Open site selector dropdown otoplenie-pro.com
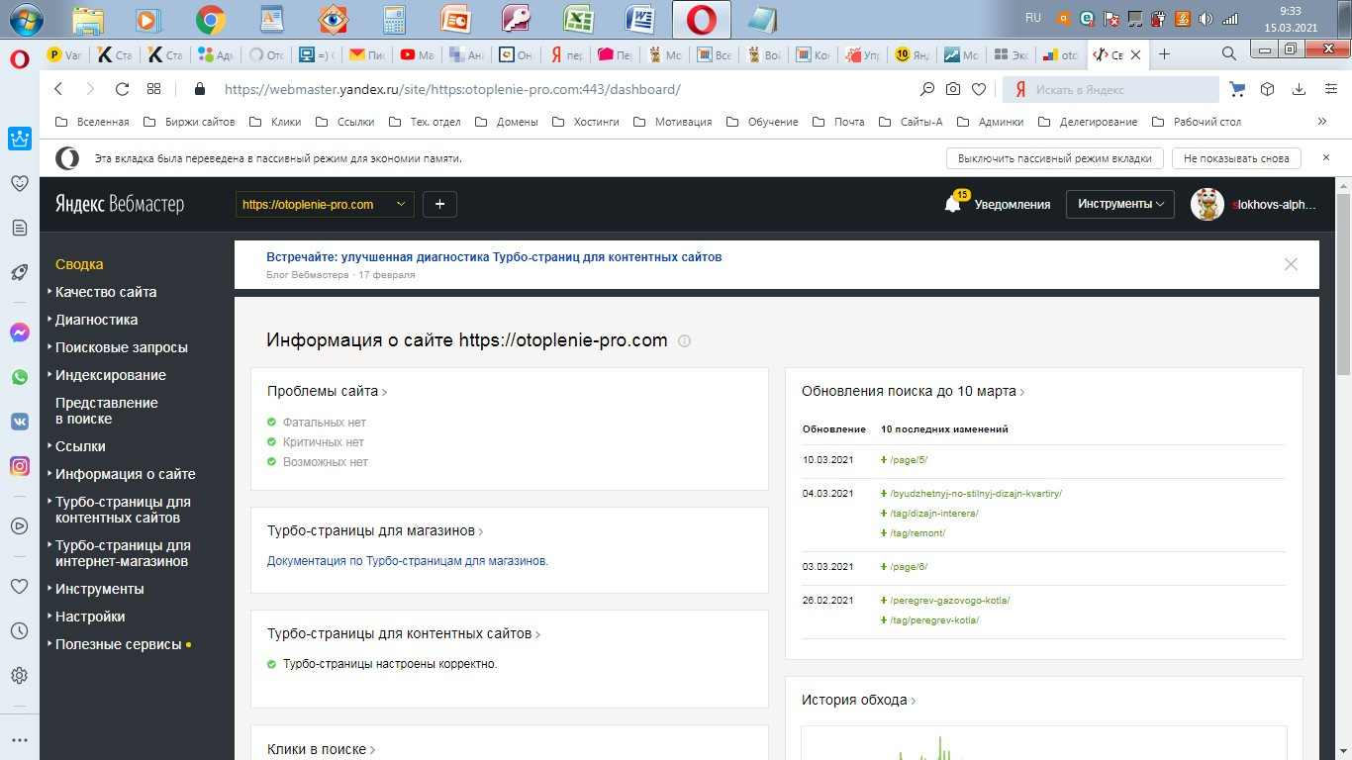The width and height of the screenshot is (1352, 760). [325, 204]
